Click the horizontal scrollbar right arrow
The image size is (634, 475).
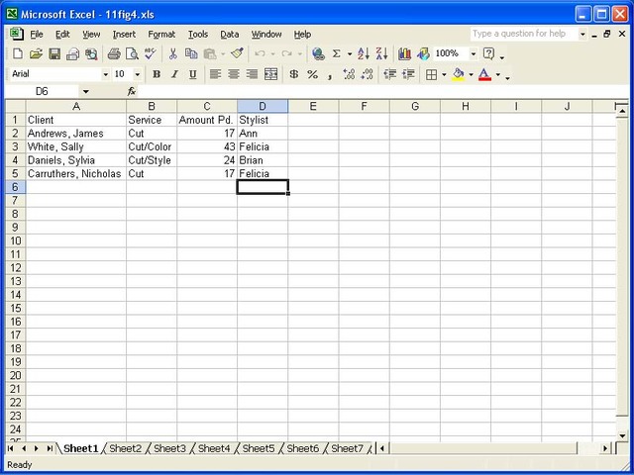(605, 448)
